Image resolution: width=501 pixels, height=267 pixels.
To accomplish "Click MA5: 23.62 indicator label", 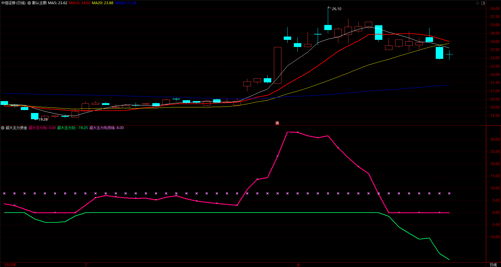I will 58,3.
